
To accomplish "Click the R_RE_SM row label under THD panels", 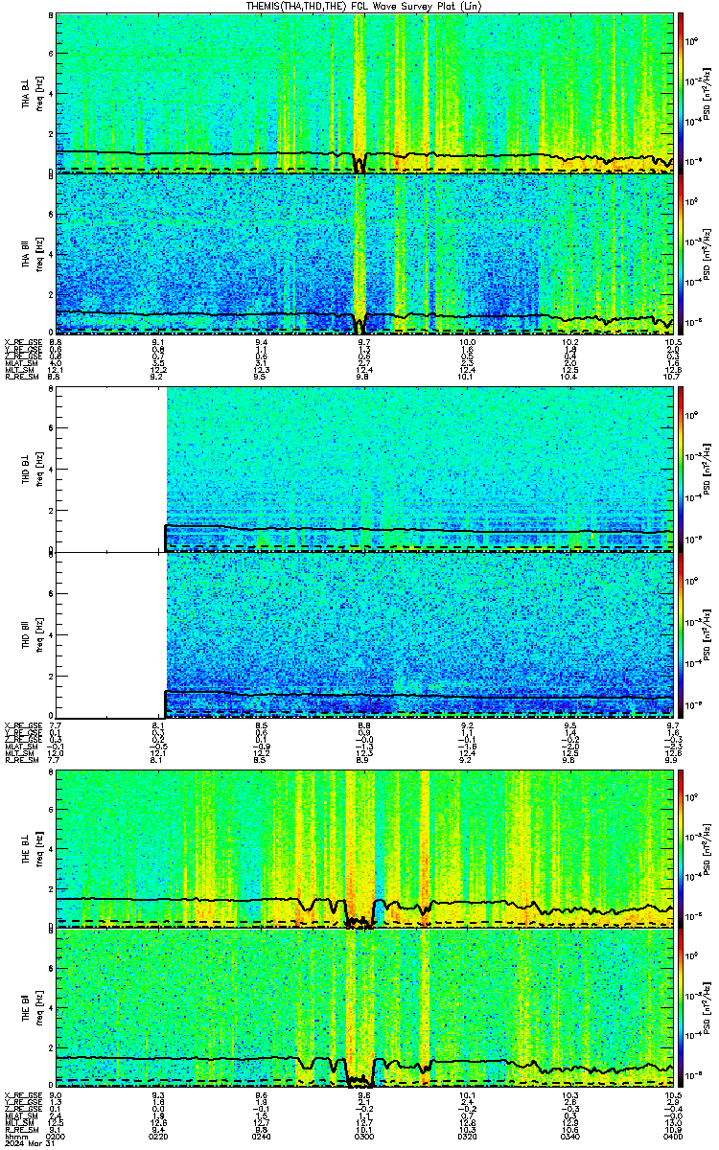I will point(21,759).
